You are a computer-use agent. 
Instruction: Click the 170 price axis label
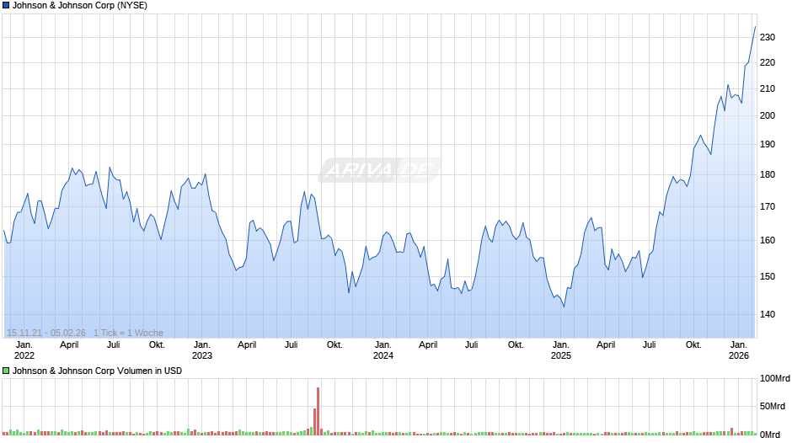click(768, 206)
